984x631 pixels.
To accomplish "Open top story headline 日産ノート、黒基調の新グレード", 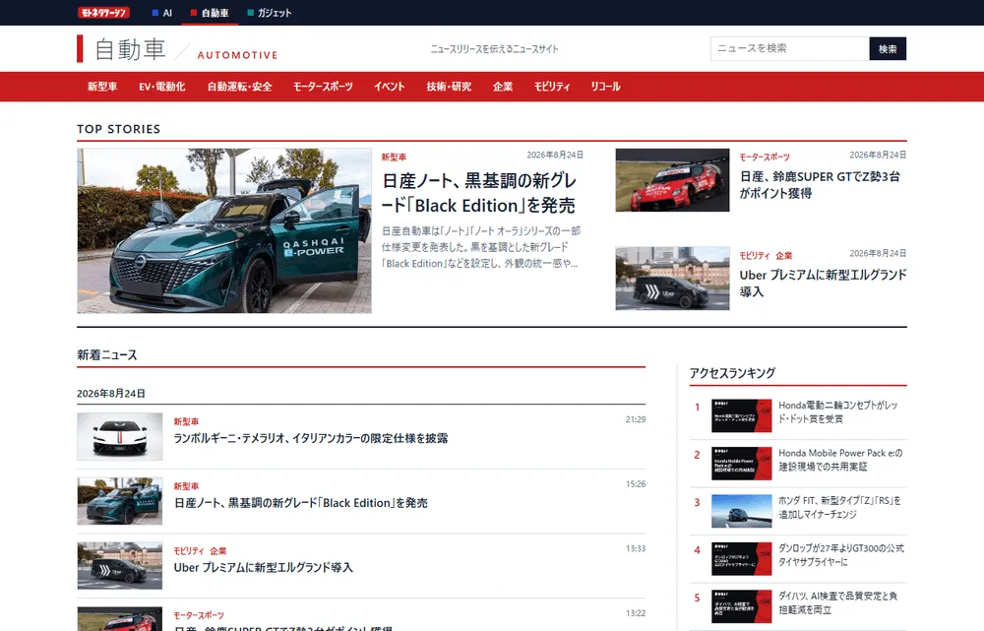I will (479, 193).
